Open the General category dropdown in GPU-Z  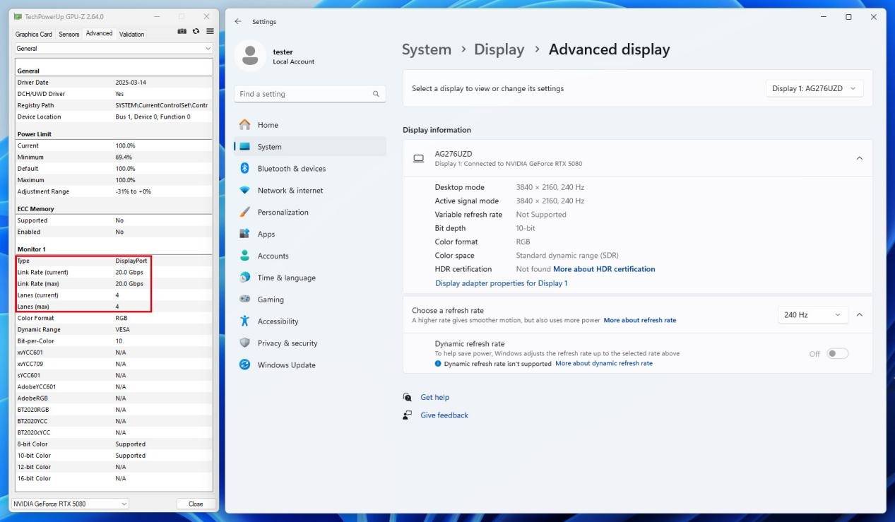tap(113, 49)
